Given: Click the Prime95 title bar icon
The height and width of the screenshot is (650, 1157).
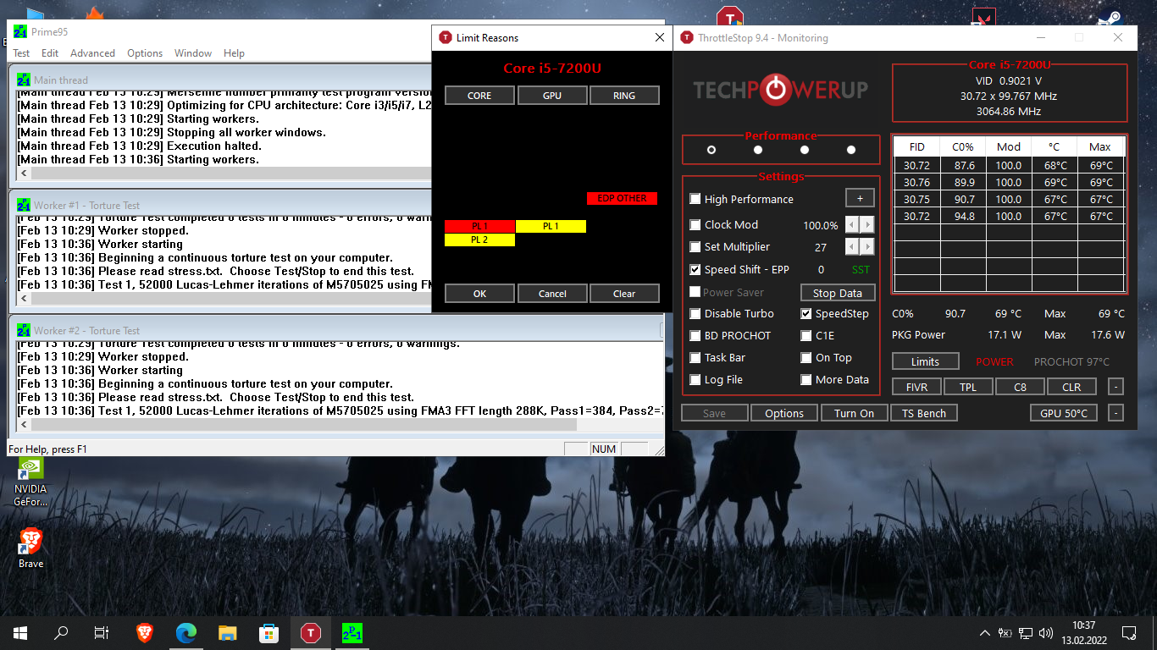Looking at the screenshot, I should click(20, 32).
